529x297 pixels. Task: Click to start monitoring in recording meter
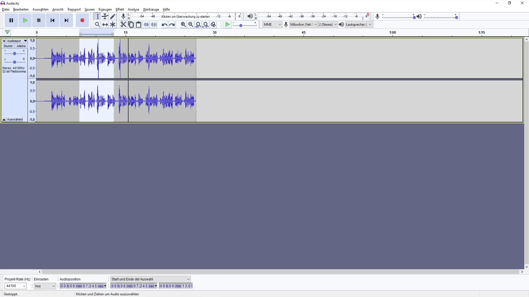185,16
